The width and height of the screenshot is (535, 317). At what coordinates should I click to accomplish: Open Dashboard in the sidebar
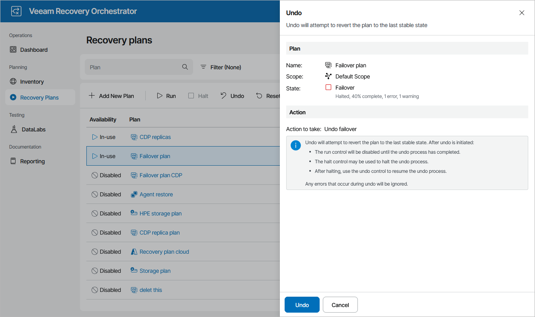coord(34,50)
